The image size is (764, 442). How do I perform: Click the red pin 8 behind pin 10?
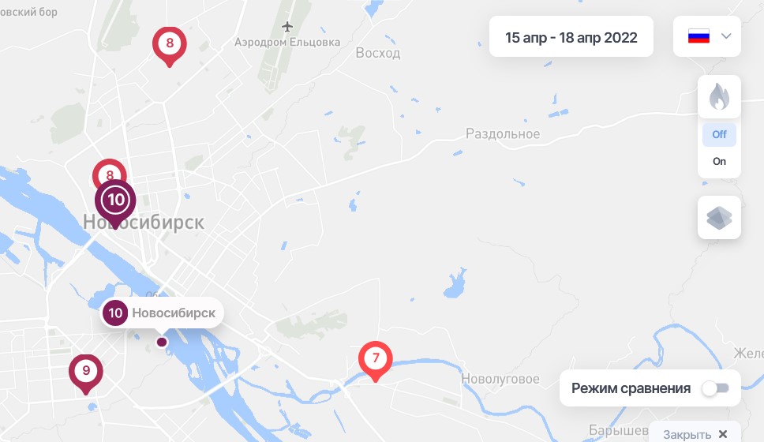tap(110, 170)
